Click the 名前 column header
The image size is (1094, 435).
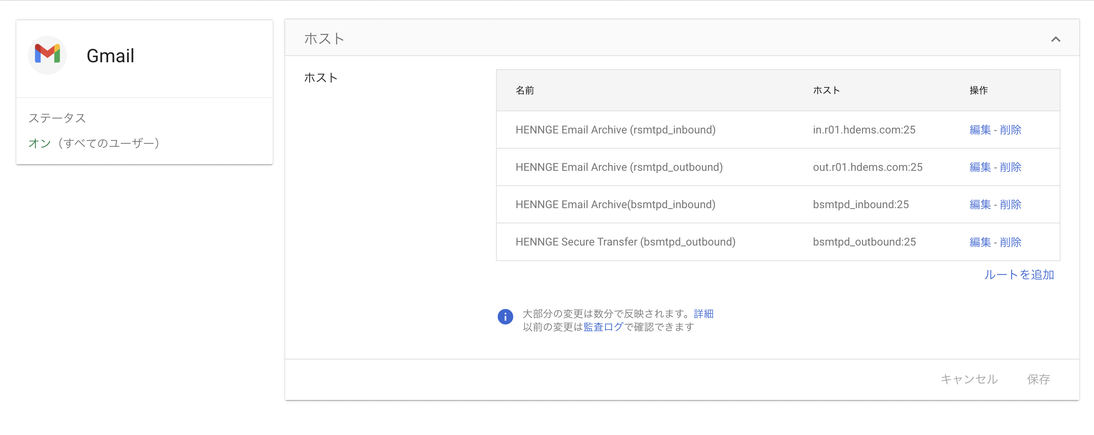click(524, 90)
